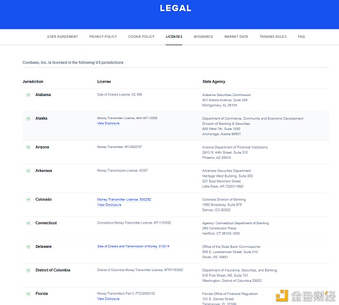The width and height of the screenshot is (339, 305).
Task: Click Arizona's Money Transmitter license text
Action: pyautogui.click(x=119, y=147)
